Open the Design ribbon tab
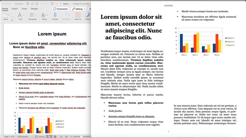 coord(34,9)
